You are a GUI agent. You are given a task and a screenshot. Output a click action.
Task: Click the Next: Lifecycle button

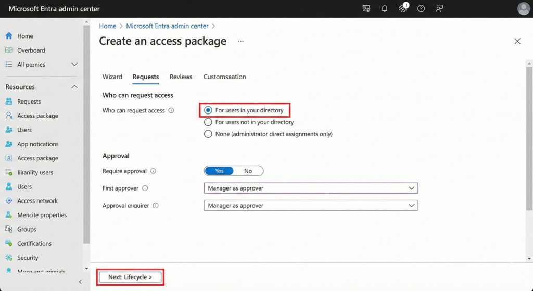tap(130, 277)
